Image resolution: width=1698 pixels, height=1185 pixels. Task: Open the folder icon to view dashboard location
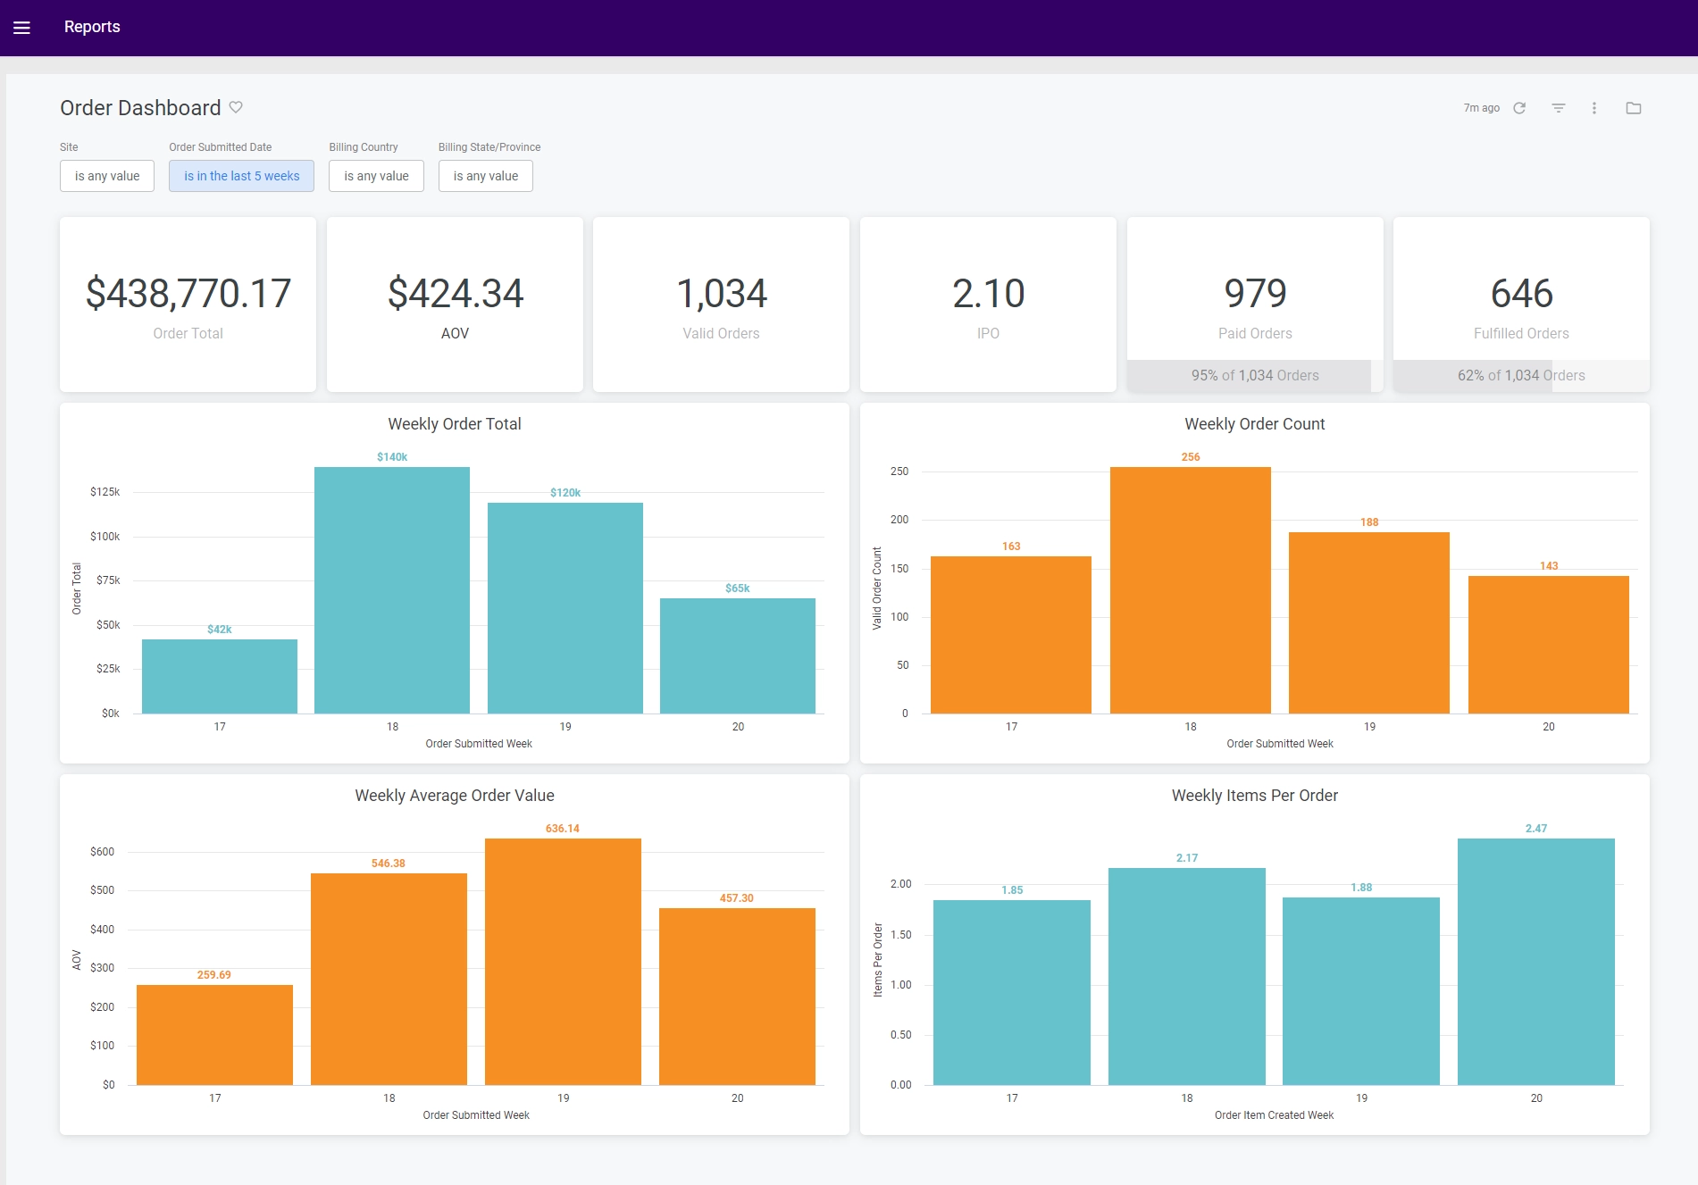(1633, 107)
